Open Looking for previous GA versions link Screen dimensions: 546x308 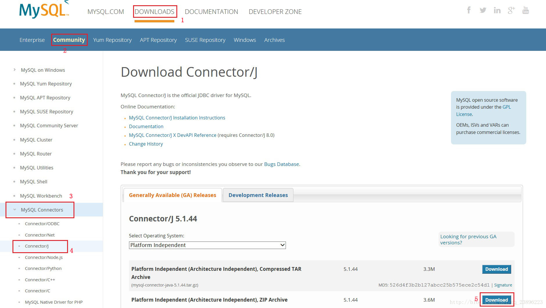[x=468, y=239]
